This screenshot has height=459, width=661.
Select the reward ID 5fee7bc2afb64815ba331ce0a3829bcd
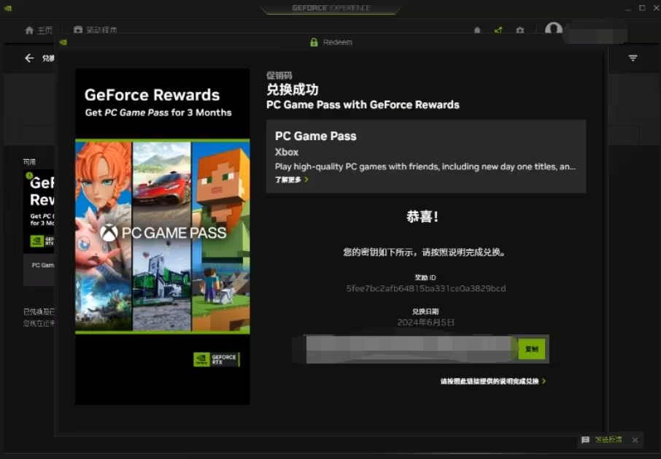pos(426,289)
